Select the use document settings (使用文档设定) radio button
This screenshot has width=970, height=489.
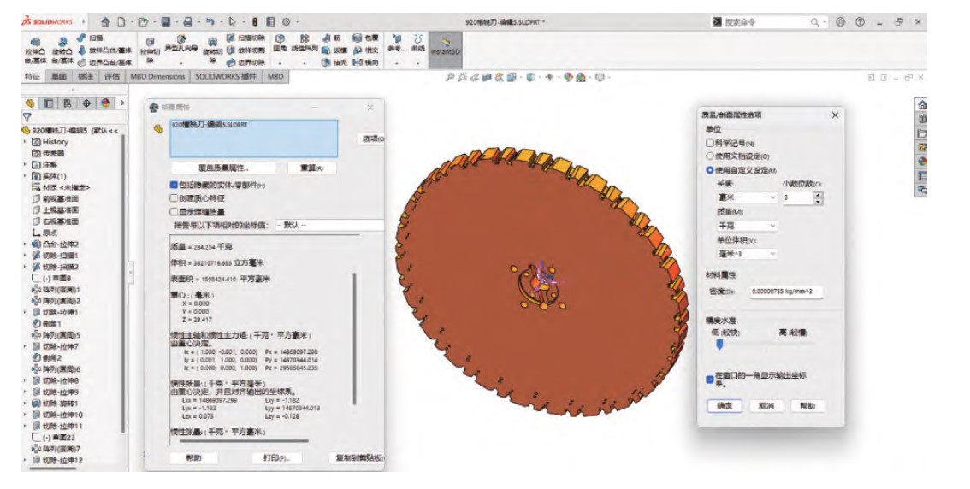[708, 156]
